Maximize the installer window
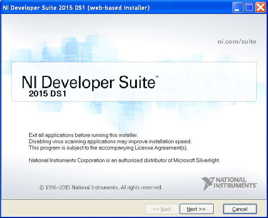Image resolution: width=268 pixels, height=218 pixels. pyautogui.click(x=249, y=7)
